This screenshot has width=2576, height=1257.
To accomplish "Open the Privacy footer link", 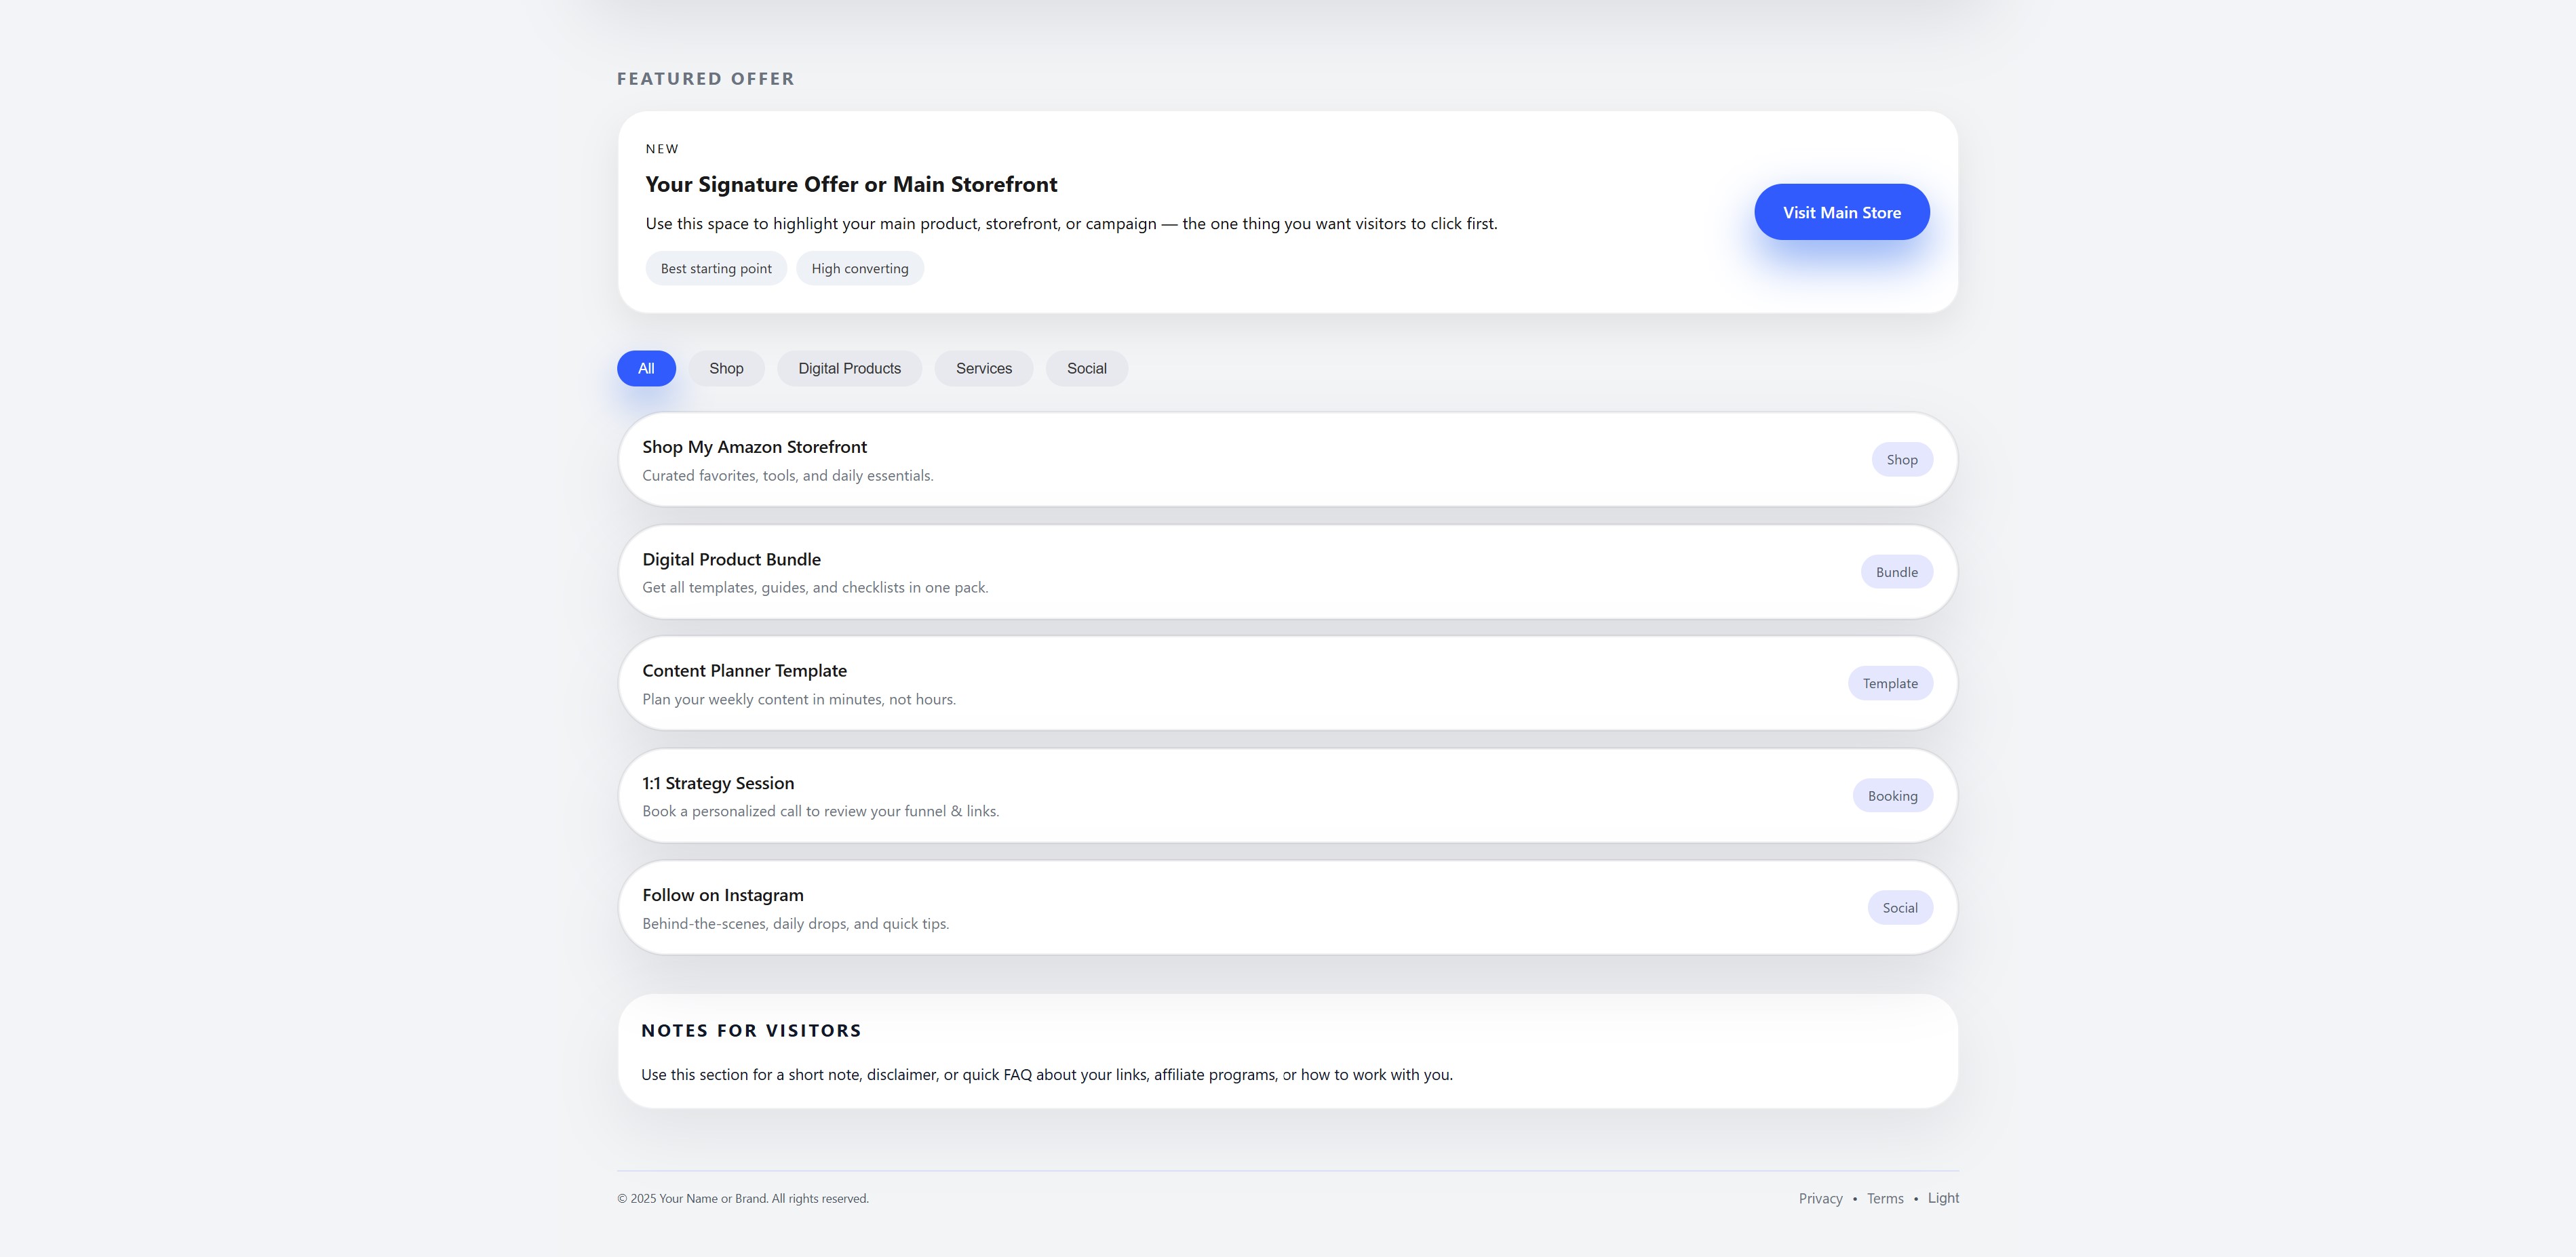I will click(x=1820, y=1198).
